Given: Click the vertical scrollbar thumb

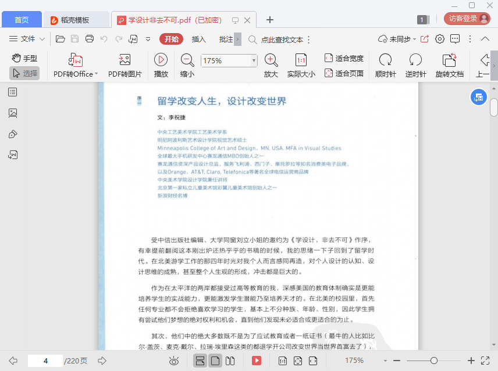Looking at the screenshot, I should click(493, 107).
